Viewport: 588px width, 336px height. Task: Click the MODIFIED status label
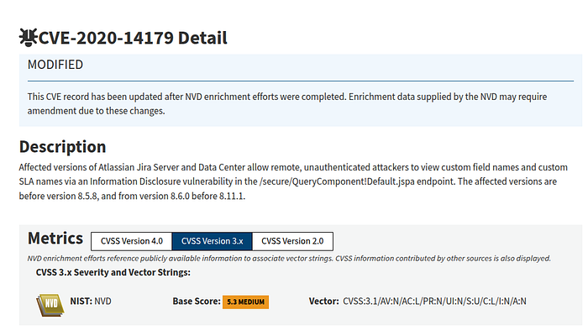pos(55,65)
